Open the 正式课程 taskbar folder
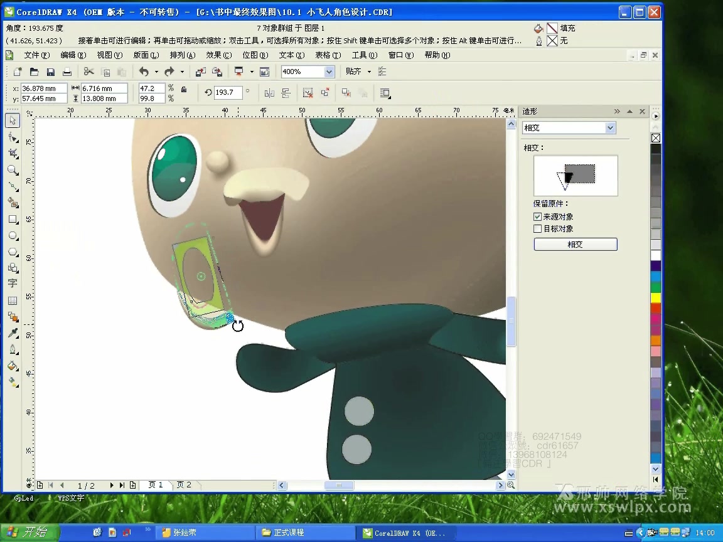This screenshot has height=542, width=723. pos(304,533)
